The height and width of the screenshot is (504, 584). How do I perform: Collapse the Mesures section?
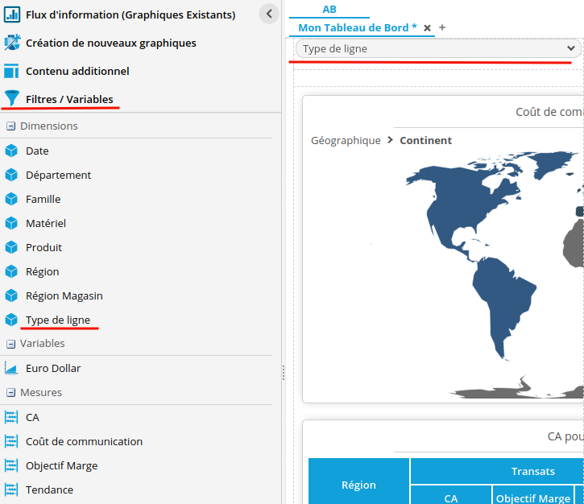[x=11, y=393]
